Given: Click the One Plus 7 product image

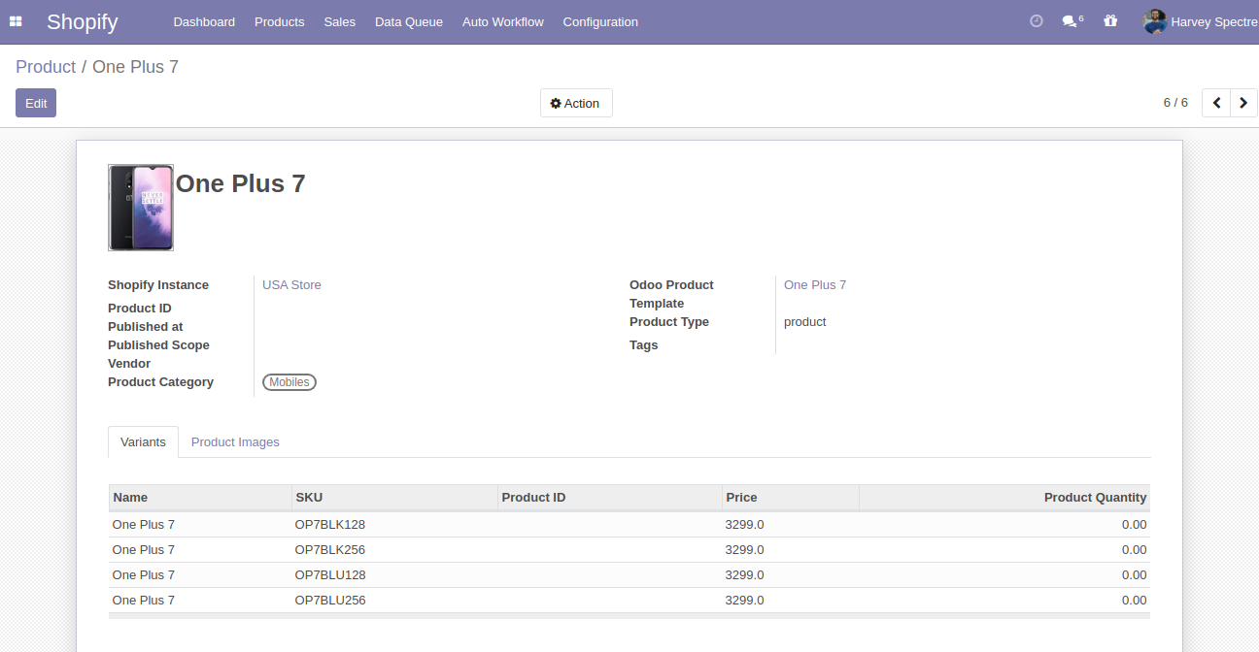Looking at the screenshot, I should pos(141,208).
